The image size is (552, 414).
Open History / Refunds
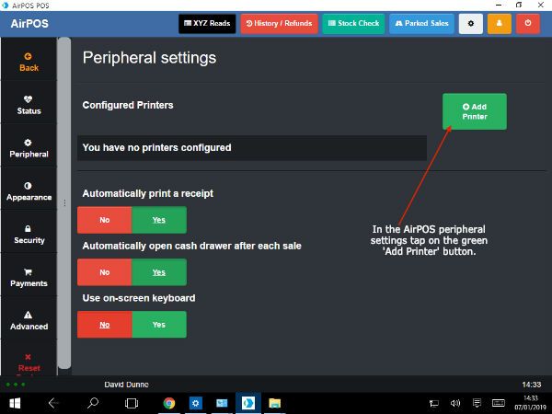coord(279,24)
